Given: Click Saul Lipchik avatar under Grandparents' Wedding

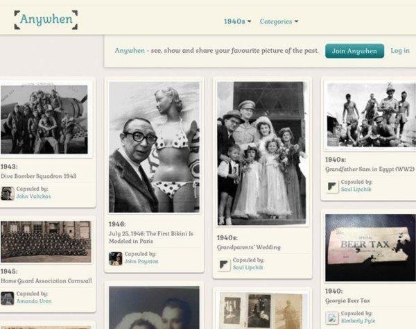Looking at the screenshot, I should (224, 264).
